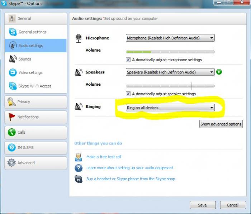Click the speaker volume slider
Image resolution: width=251 pixels, height=214 pixels.
coord(170,86)
